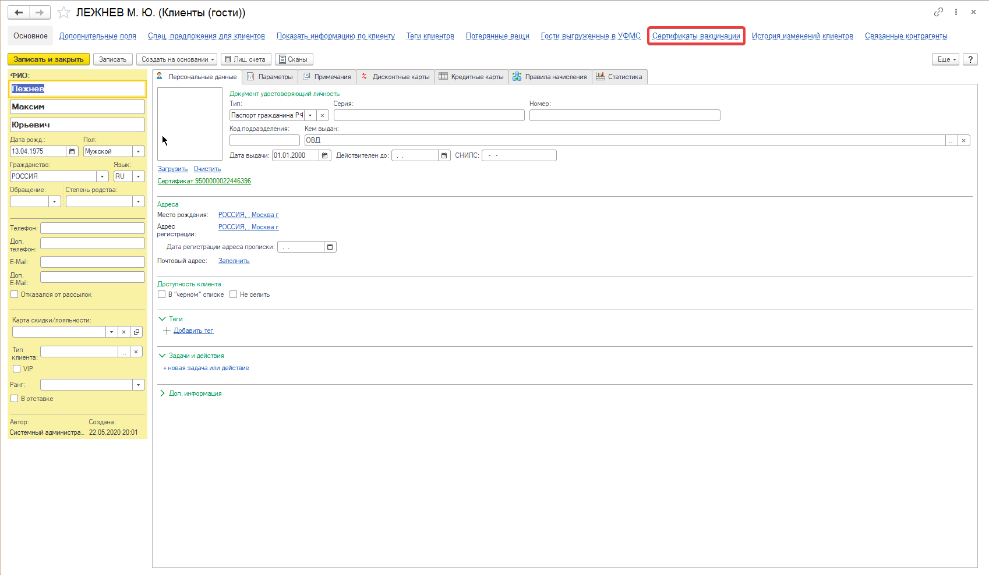Open help with the question mark button

(x=970, y=59)
